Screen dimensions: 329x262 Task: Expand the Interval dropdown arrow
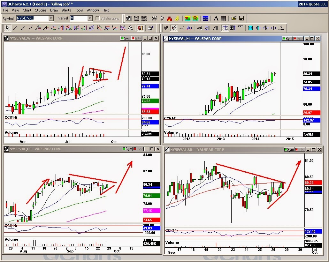[90, 19]
